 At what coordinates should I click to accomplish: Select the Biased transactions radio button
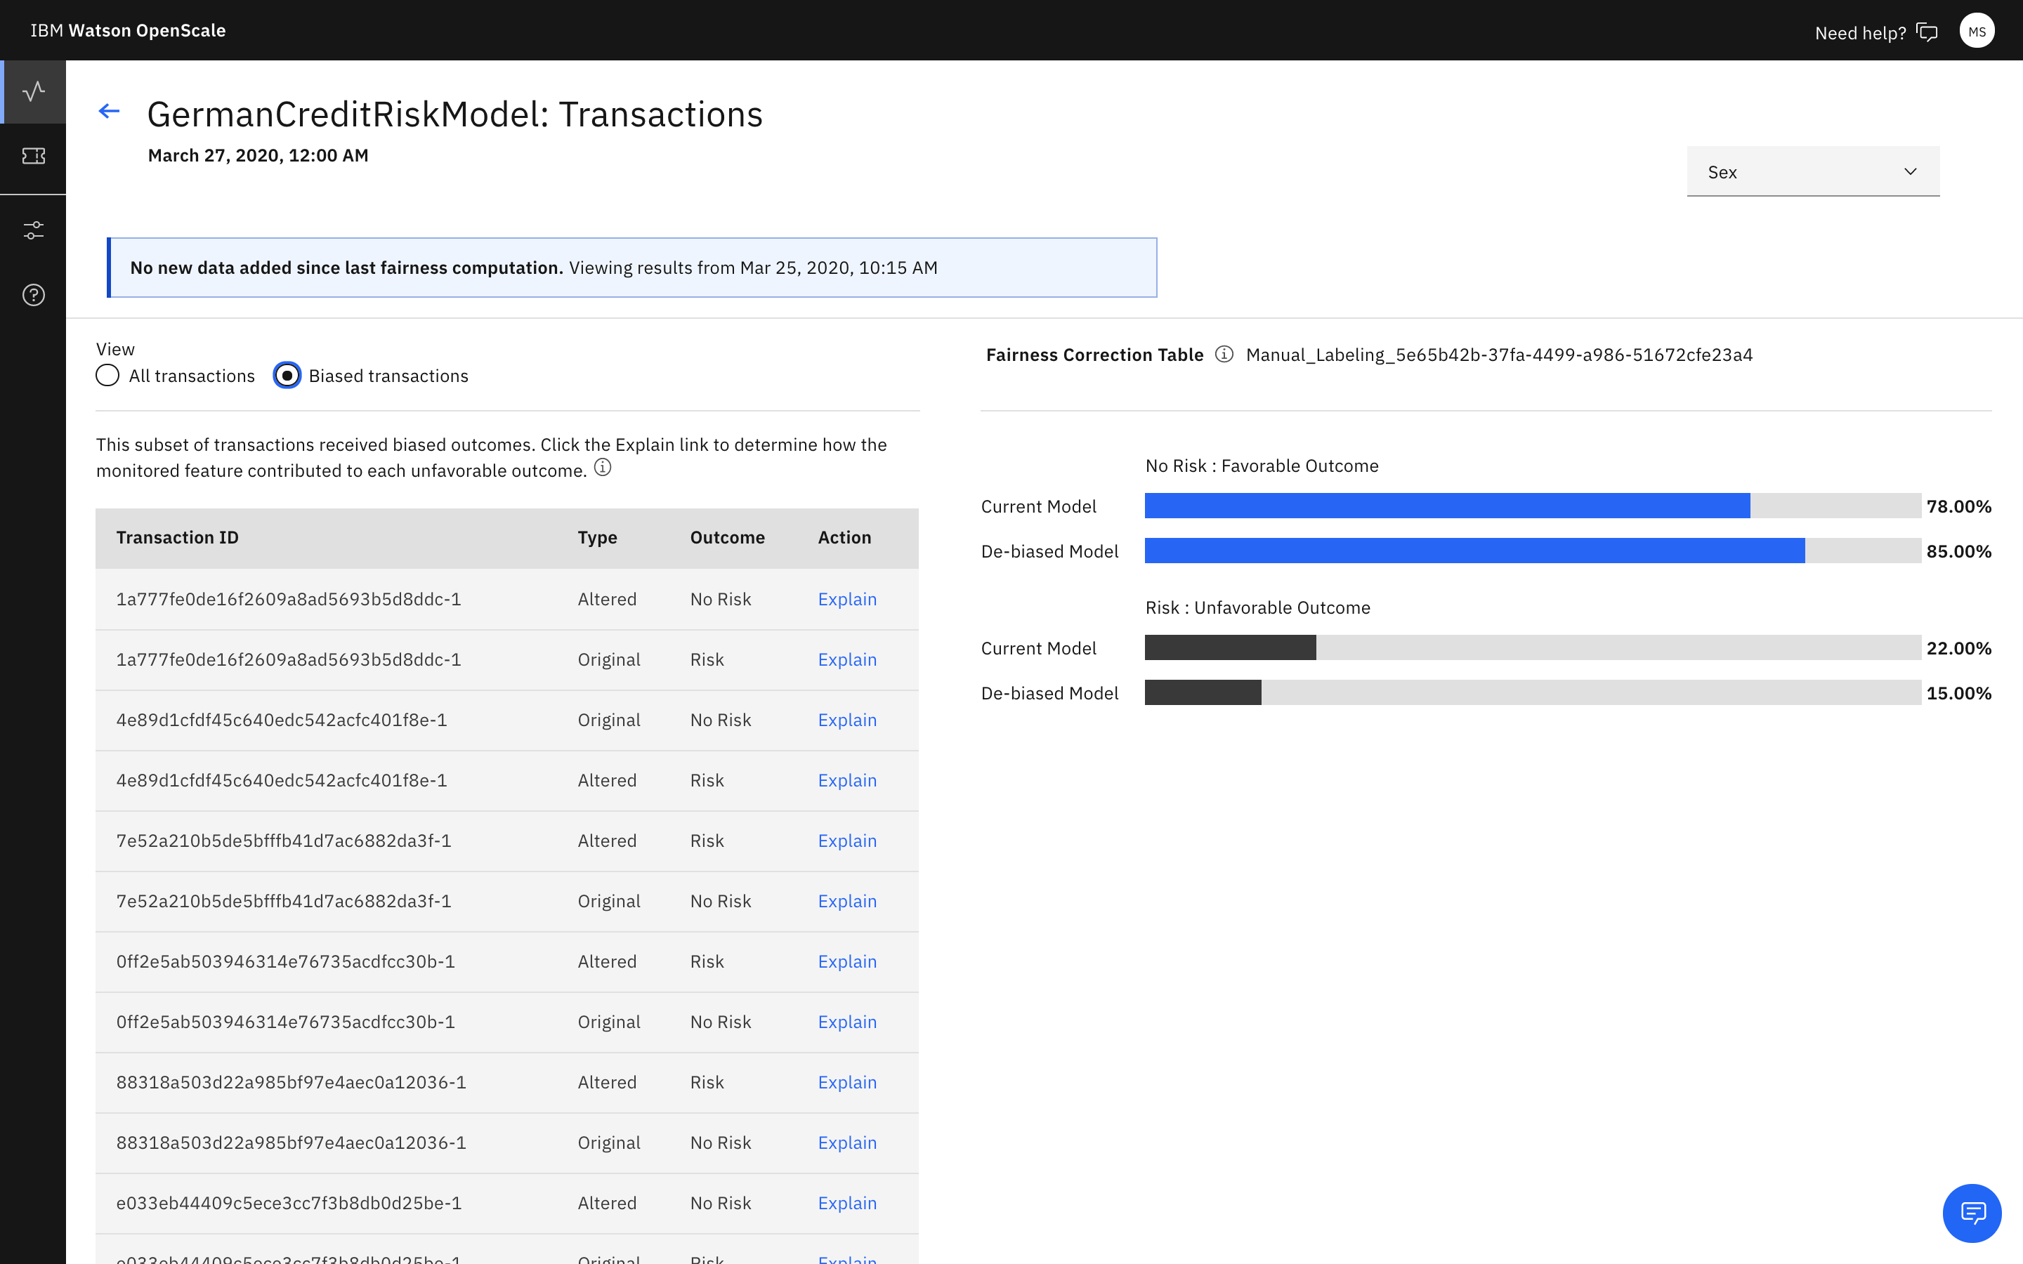(287, 376)
